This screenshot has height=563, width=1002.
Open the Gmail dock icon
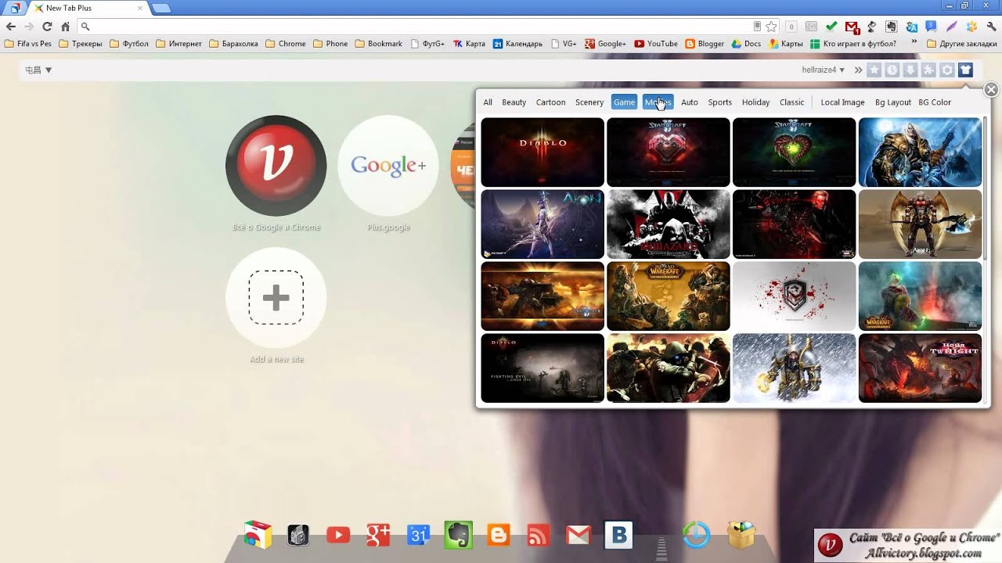[578, 535]
